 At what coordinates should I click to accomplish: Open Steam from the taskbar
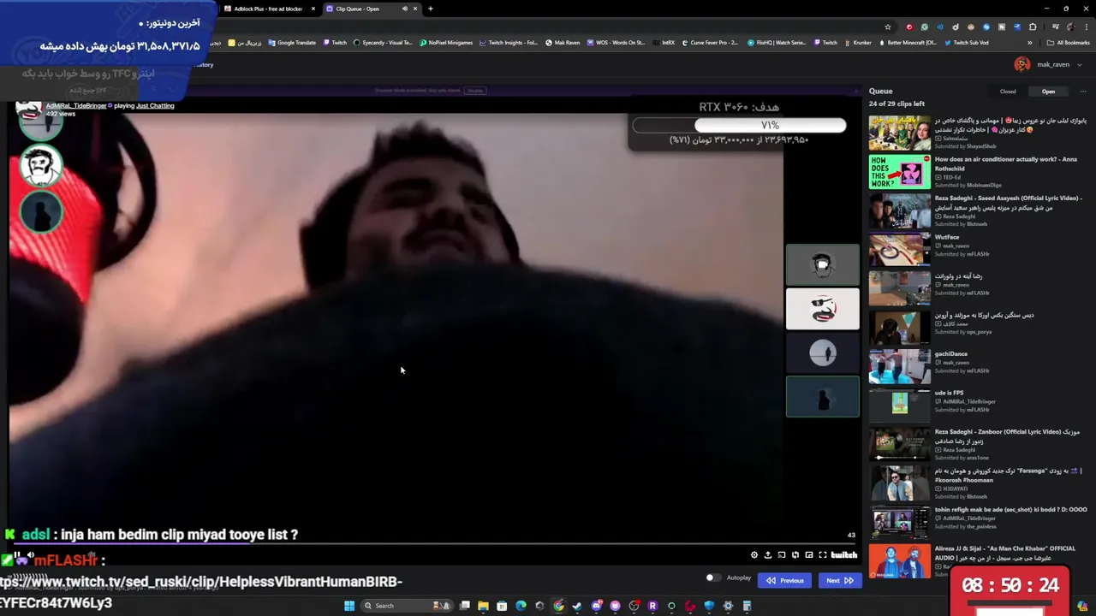(x=577, y=606)
